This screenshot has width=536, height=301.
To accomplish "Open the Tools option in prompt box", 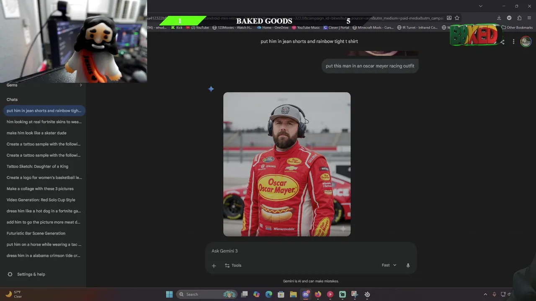I will (233, 265).
